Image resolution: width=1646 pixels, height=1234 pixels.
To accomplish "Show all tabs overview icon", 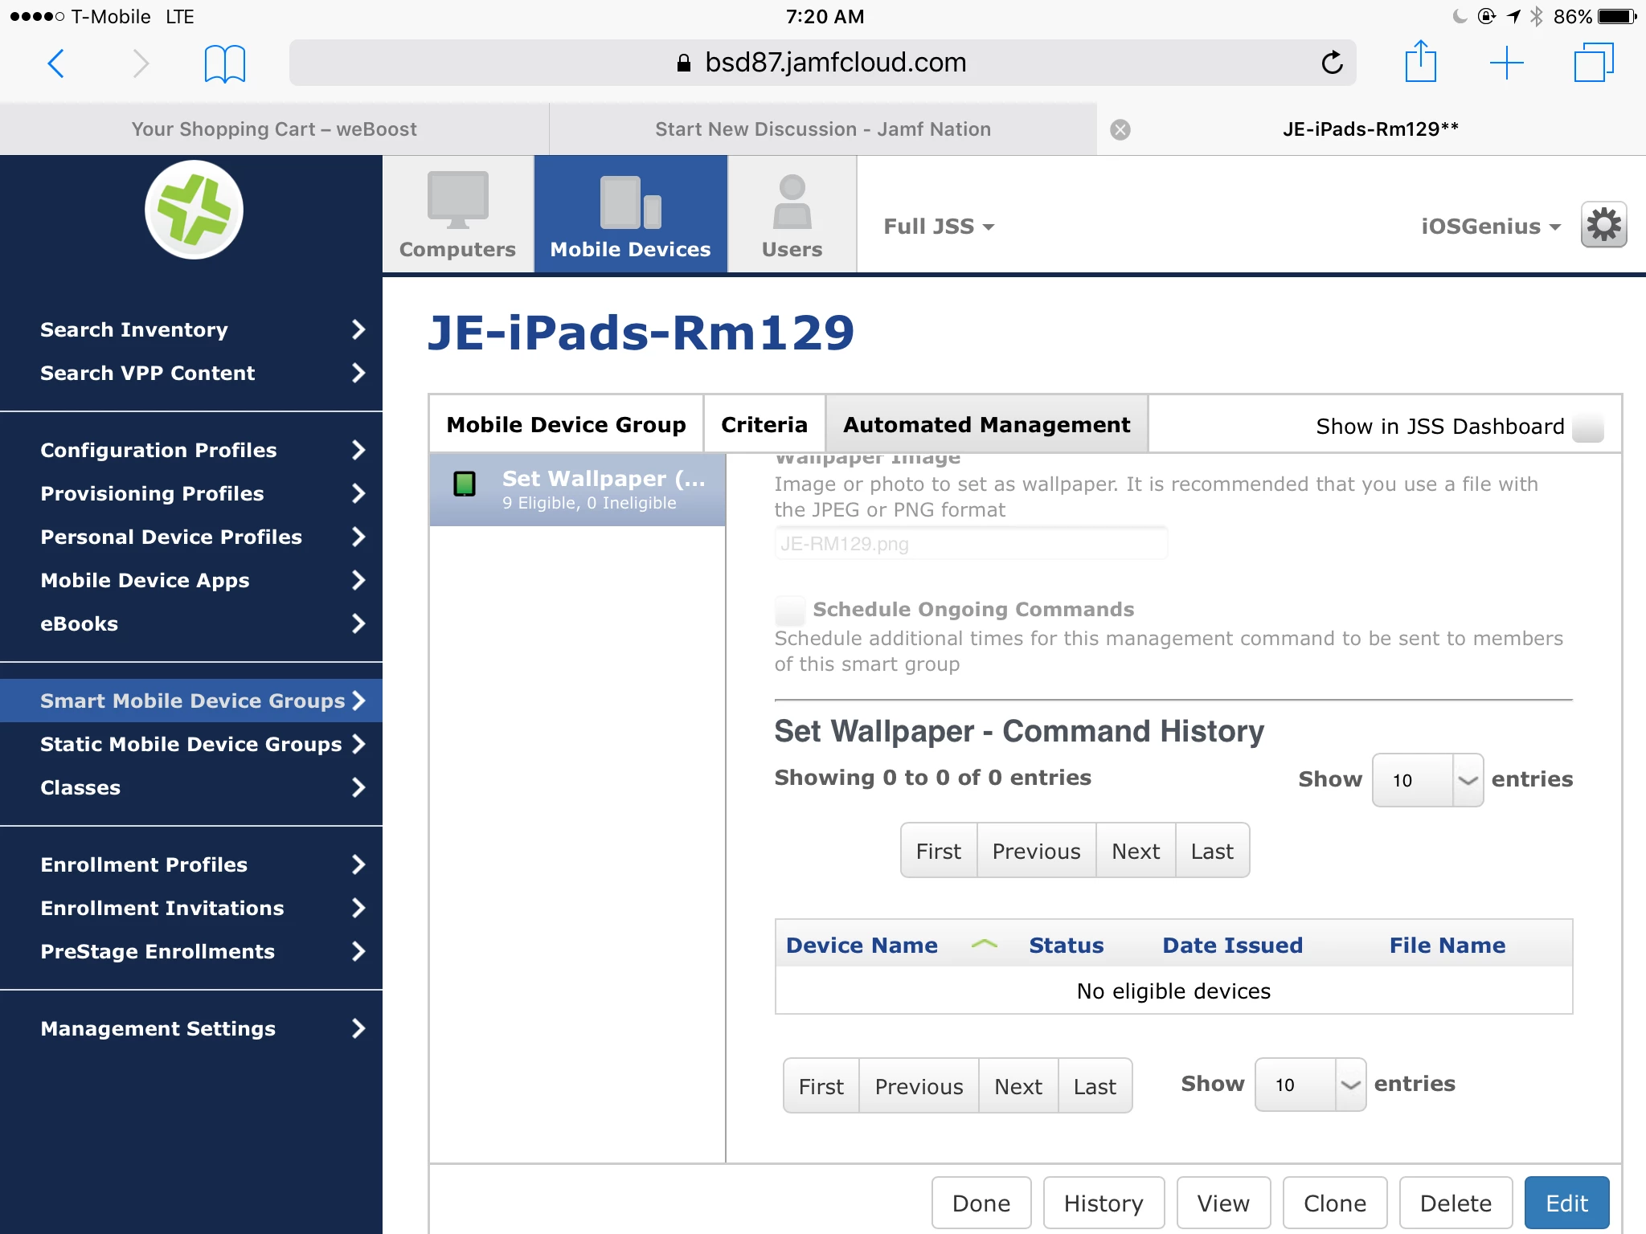I will (x=1593, y=62).
